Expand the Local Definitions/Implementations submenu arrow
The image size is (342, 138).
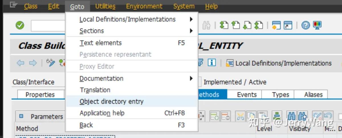tap(191, 19)
